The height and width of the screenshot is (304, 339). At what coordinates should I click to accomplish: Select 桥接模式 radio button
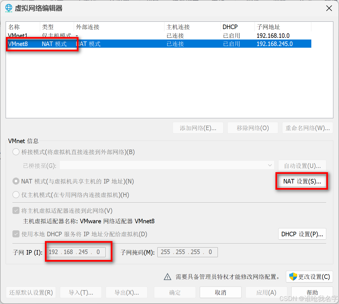click(16, 152)
